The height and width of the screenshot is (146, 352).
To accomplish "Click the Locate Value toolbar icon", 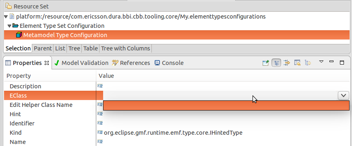I will click(308, 63).
